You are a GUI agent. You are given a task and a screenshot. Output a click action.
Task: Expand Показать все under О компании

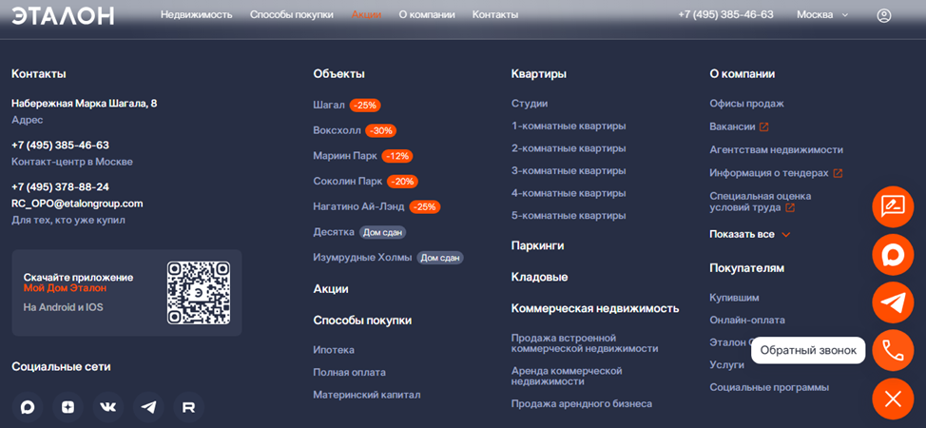coord(749,234)
